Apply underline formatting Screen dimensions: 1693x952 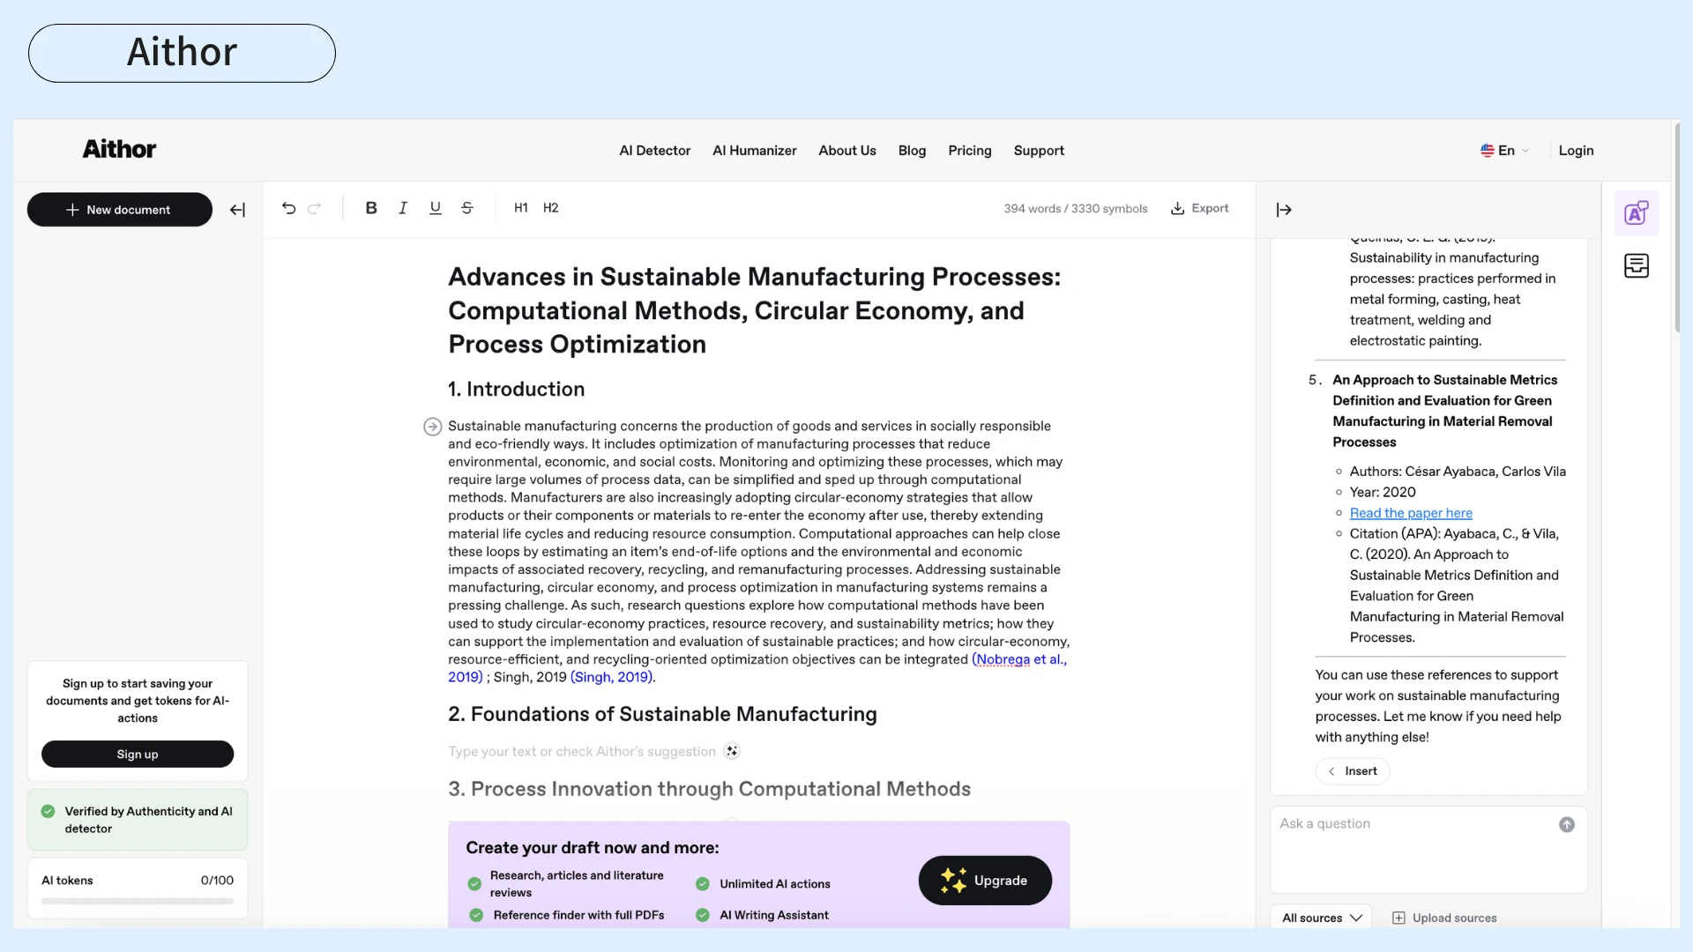click(435, 208)
